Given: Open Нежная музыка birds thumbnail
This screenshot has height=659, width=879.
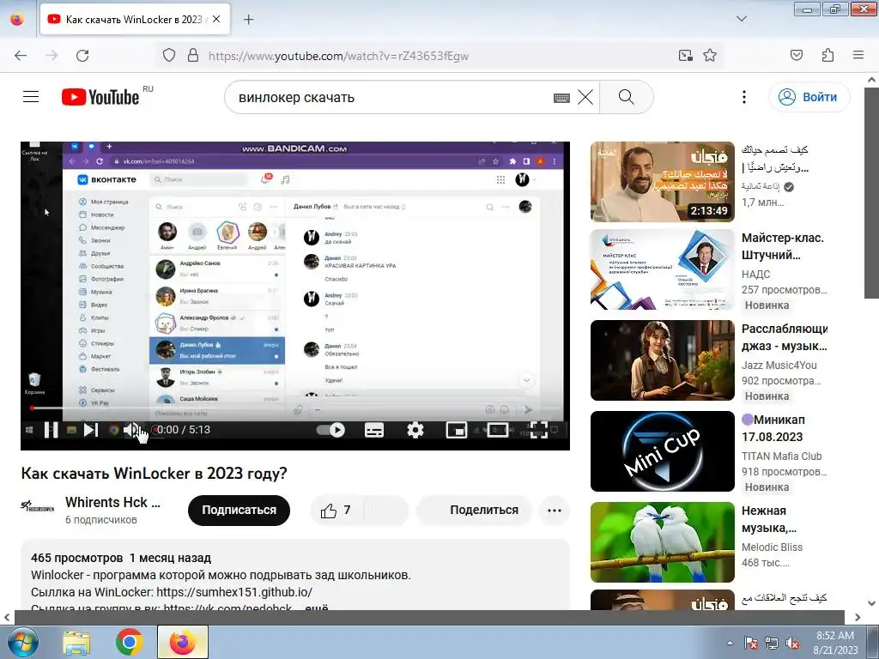Looking at the screenshot, I should 663,542.
